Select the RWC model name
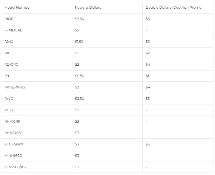 tap(9, 99)
